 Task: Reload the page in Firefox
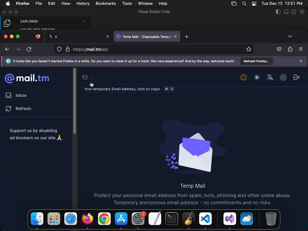(x=29, y=49)
